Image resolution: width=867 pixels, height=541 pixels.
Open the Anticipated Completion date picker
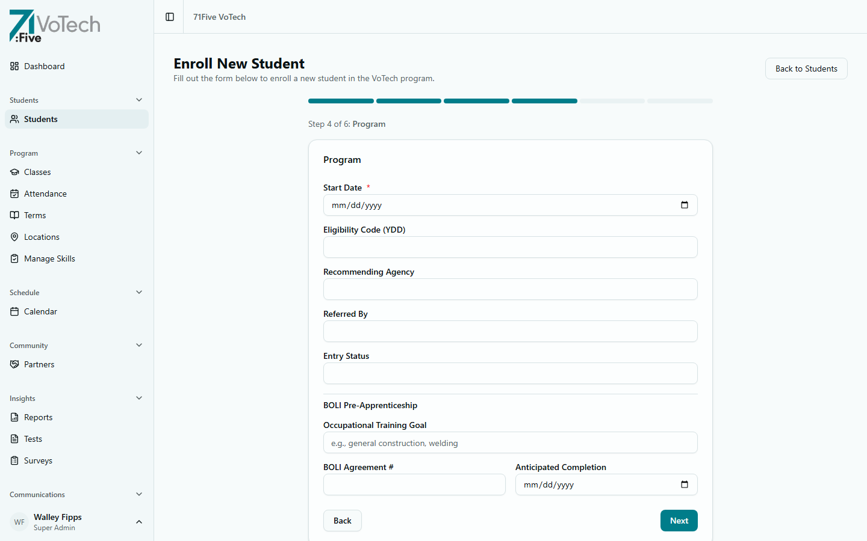(685, 484)
